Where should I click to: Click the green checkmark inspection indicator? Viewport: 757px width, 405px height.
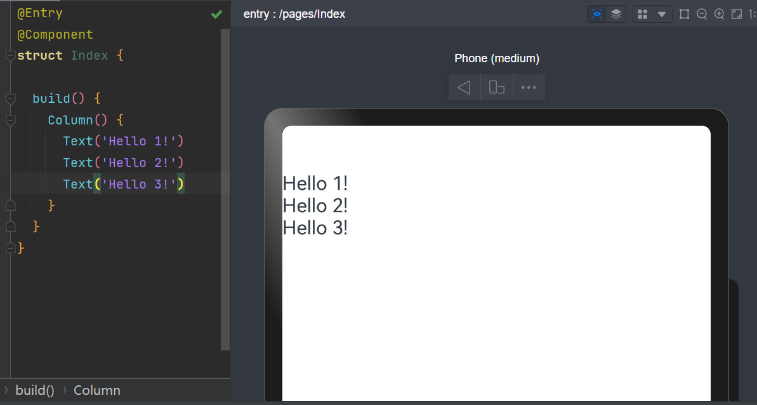(216, 14)
